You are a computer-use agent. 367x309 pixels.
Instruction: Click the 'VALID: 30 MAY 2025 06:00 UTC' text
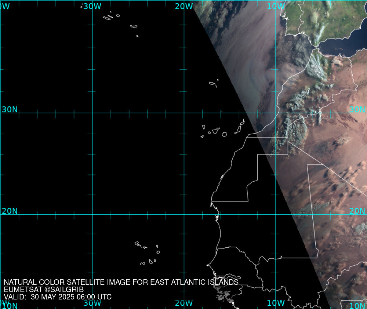click(x=58, y=297)
